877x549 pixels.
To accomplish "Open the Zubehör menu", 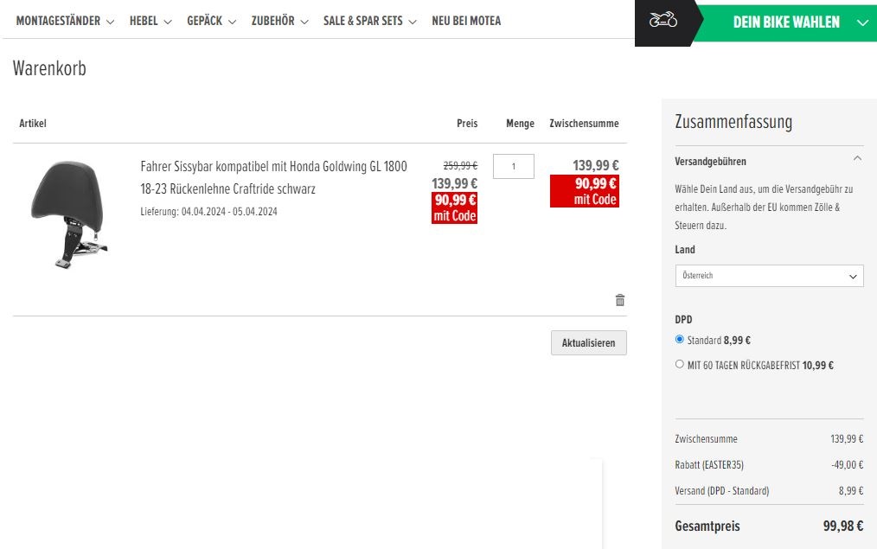I will point(279,21).
